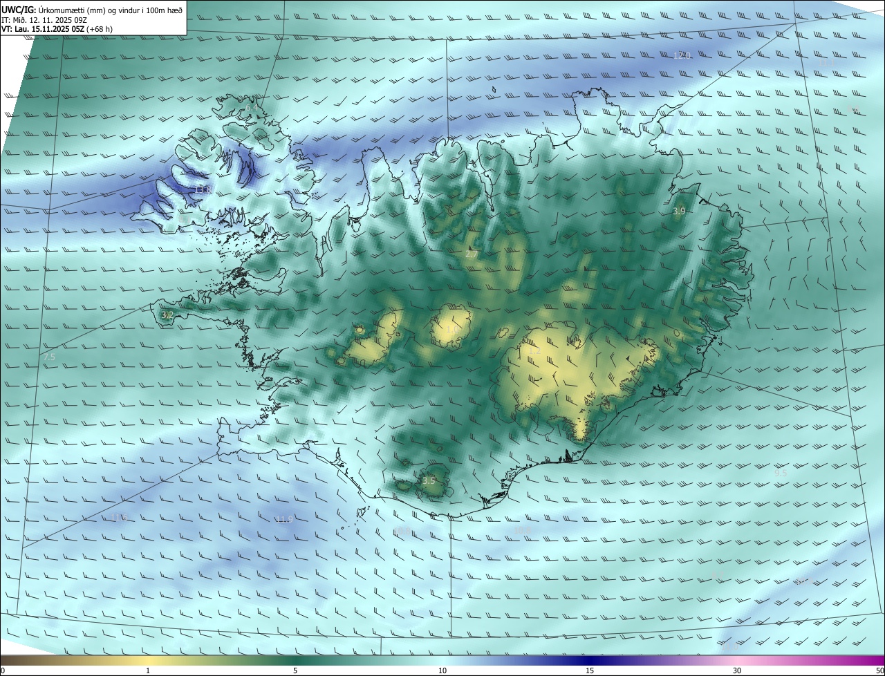
Task: Click the 1.2 value on the large glacier
Action: click(x=534, y=351)
